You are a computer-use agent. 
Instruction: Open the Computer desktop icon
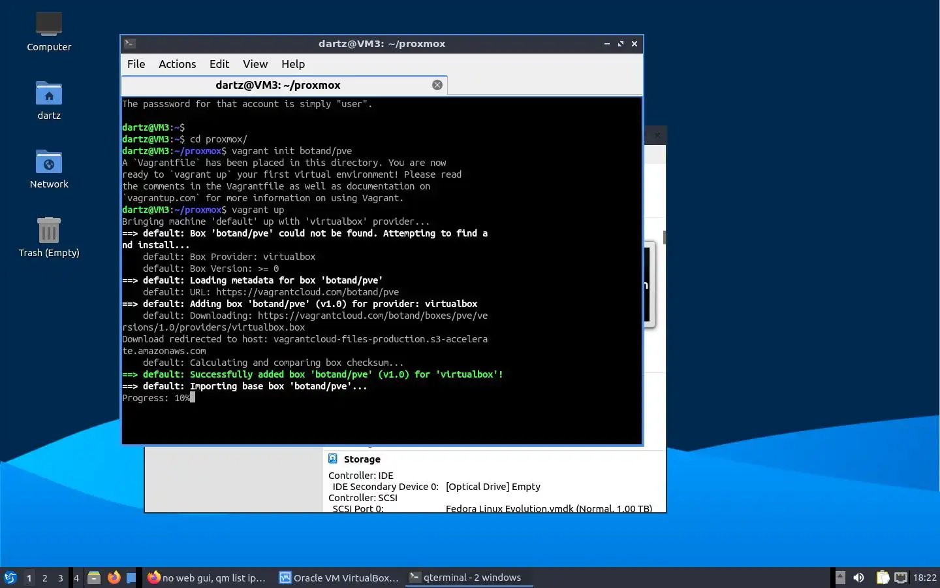tap(49, 31)
